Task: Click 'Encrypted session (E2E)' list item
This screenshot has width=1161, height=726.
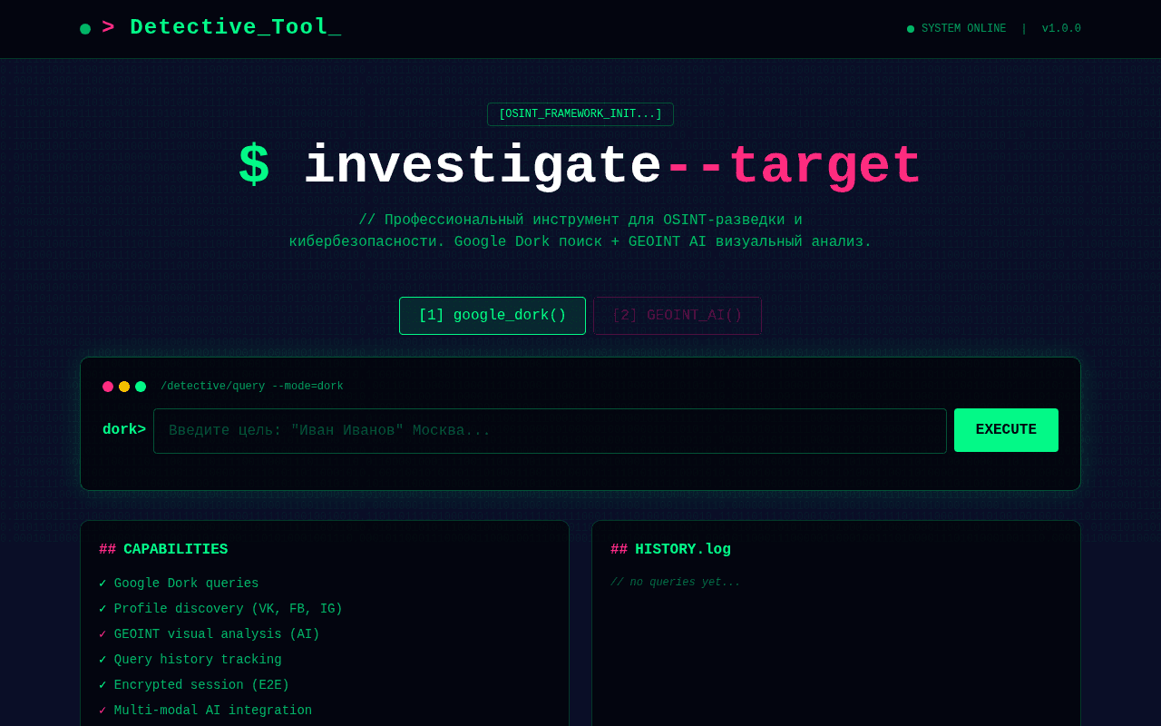Action: click(x=194, y=685)
